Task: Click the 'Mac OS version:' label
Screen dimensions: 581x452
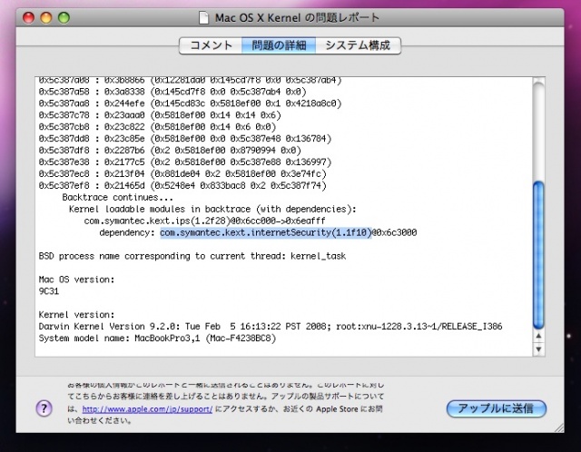Action: 76,280
